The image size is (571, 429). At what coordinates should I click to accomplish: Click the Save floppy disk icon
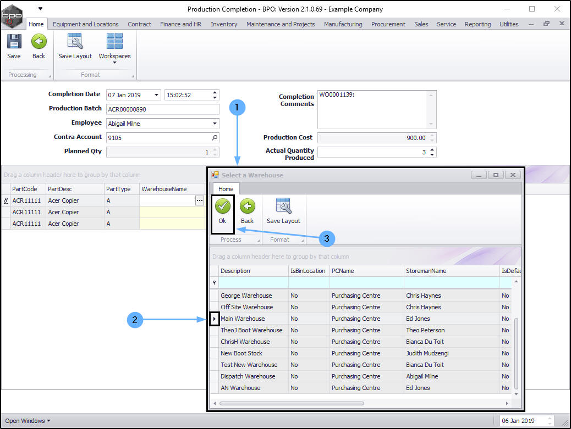(14, 42)
